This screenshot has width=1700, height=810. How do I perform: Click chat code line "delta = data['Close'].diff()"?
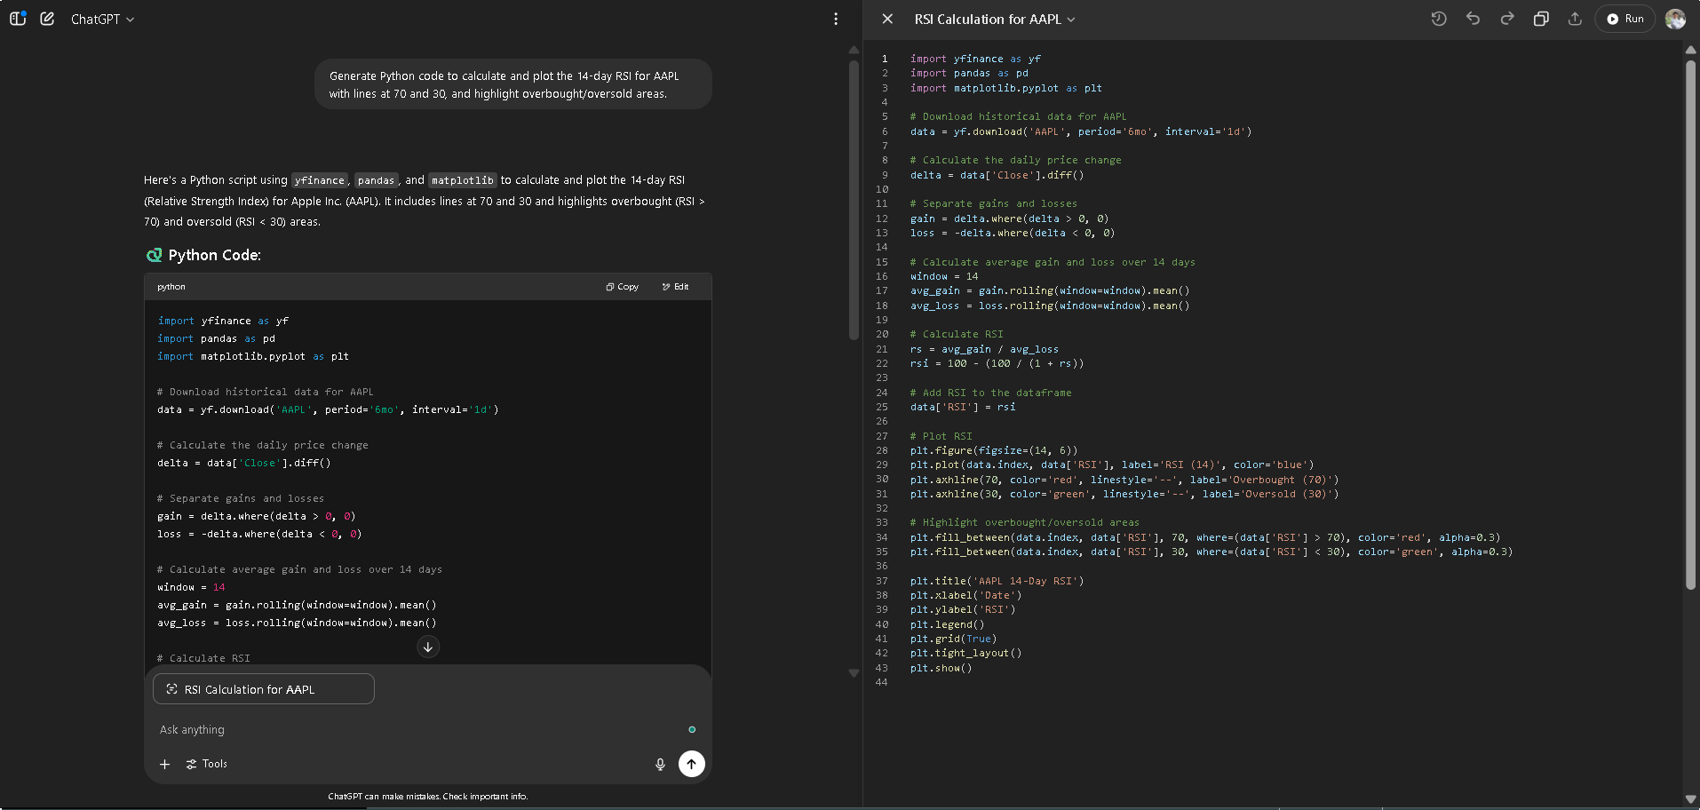coord(244,463)
